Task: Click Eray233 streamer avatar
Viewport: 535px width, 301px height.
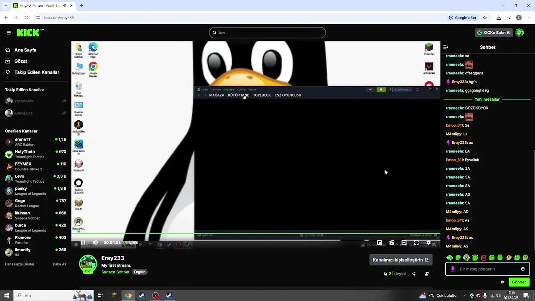Action: coord(88,263)
